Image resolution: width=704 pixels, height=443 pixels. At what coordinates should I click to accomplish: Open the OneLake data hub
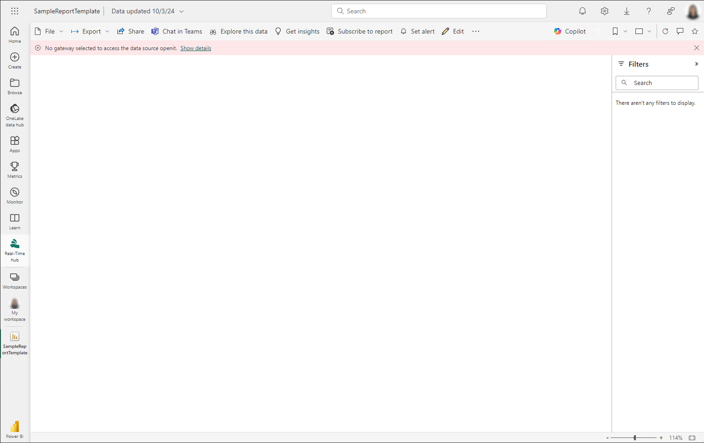pyautogui.click(x=15, y=114)
